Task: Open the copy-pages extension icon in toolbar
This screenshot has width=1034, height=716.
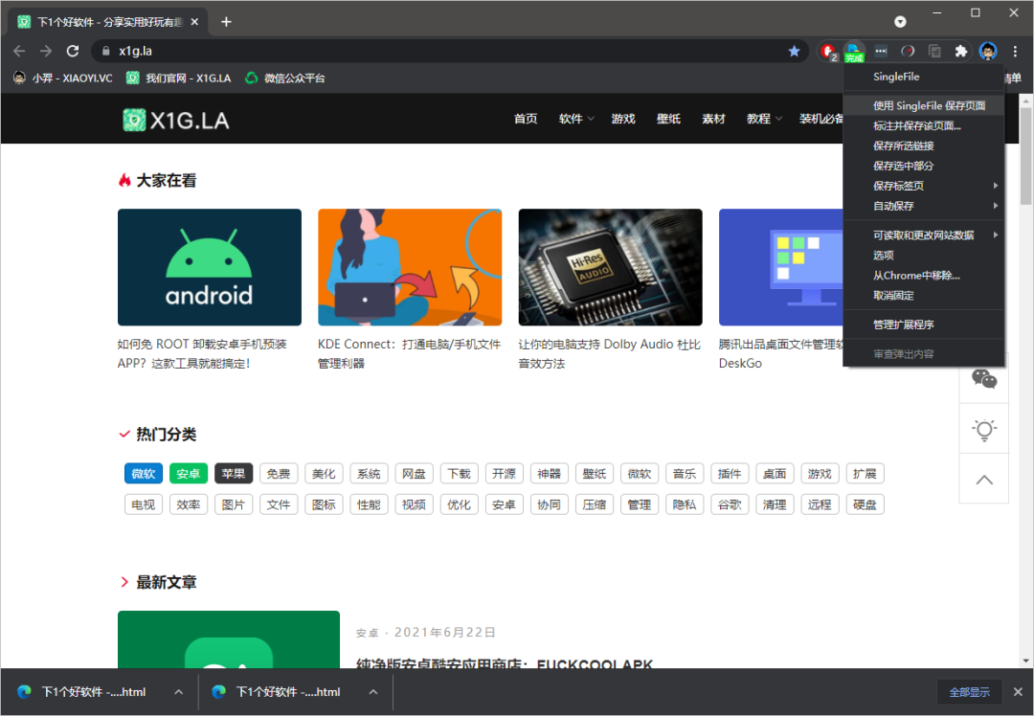Action: coord(934,51)
